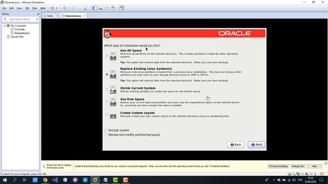The width and height of the screenshot is (328, 184).
Task: Click the Next button in installer
Action: (256, 145)
